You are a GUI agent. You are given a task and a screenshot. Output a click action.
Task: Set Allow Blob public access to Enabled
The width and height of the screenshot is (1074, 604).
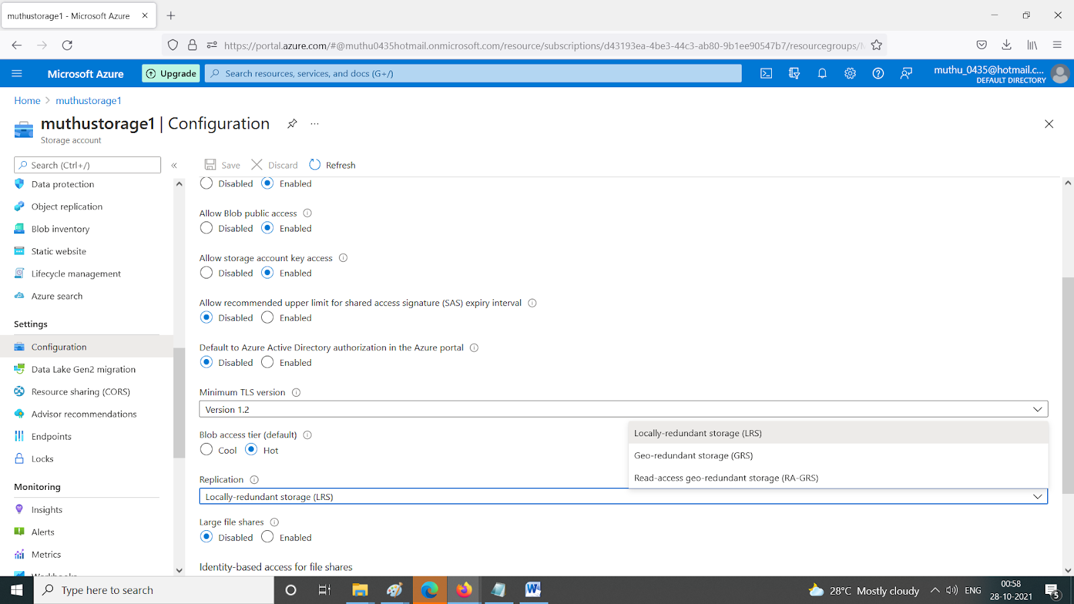point(268,228)
